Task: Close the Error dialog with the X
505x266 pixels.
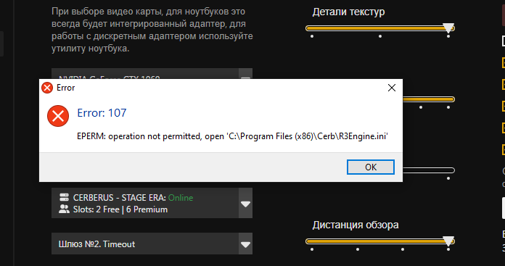Action: (x=392, y=88)
